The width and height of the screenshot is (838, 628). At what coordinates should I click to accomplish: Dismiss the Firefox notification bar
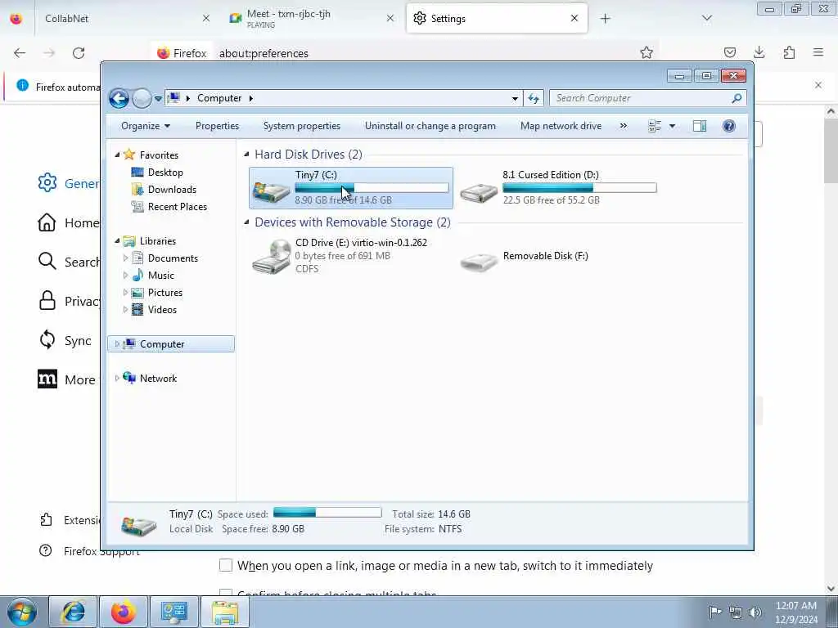818,85
